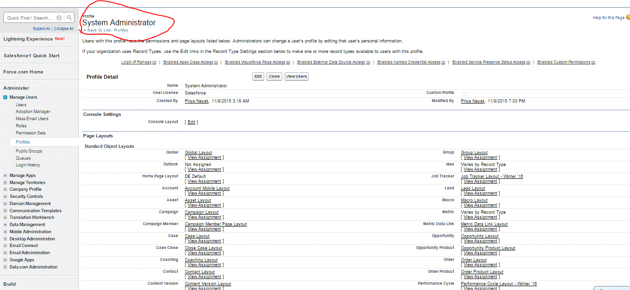630x290 pixels.
Task: Click View Assignment under Global Layout
Action: tap(204, 157)
